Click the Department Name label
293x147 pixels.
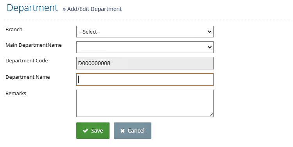pyautogui.click(x=28, y=77)
